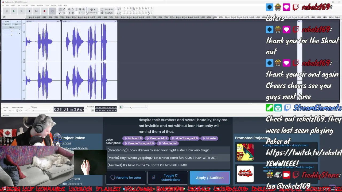Toggle loop playback in the transport toolbar
Screen dimensions: 342x192
click(52, 11)
